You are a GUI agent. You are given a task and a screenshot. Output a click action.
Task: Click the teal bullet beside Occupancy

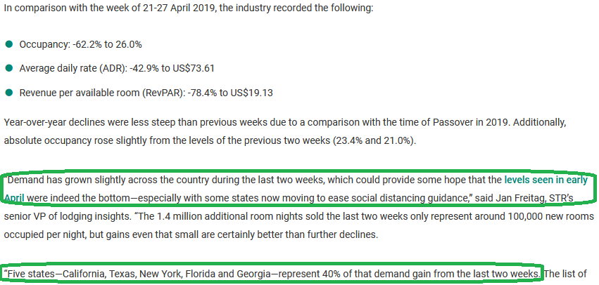8,45
